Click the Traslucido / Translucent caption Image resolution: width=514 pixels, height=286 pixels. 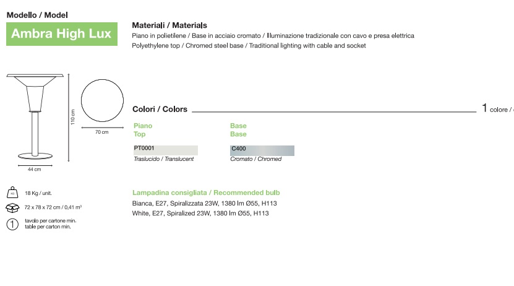point(164,159)
